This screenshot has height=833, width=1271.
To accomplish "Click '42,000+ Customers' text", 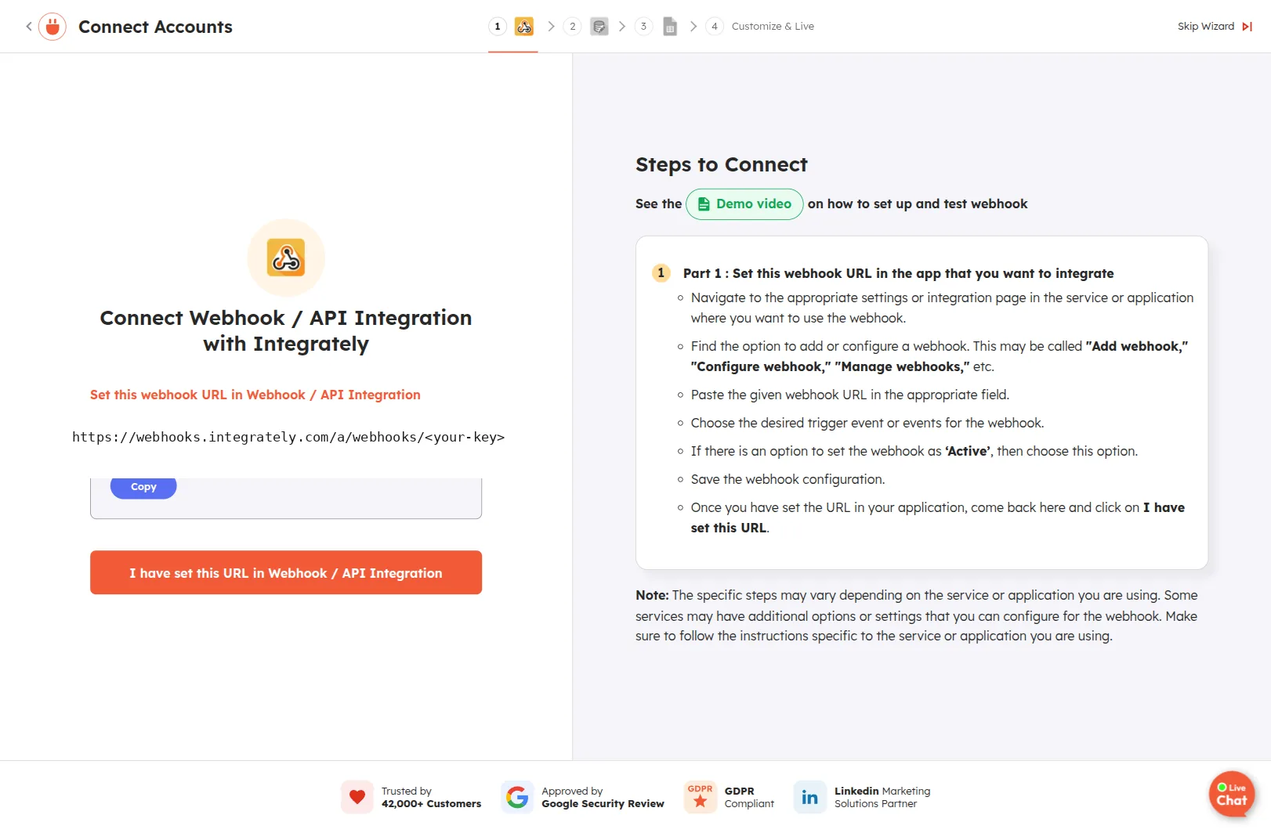I will point(432,804).
